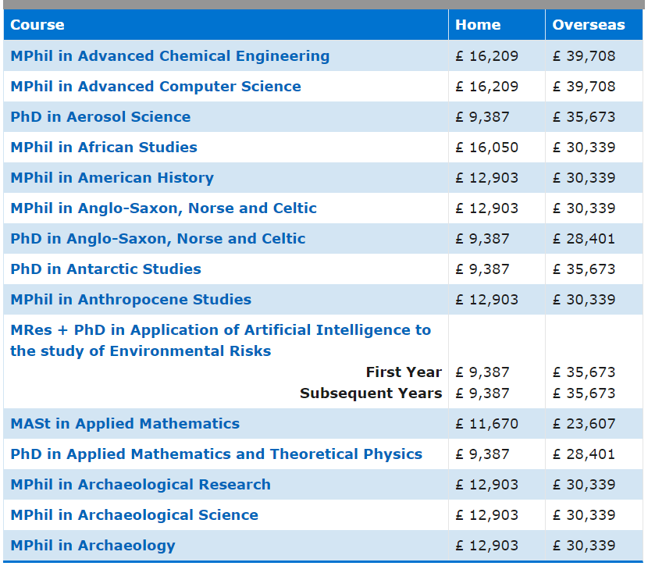Viewport: 648px width, 573px height.
Task: Select PhD in Antarctic Studies link
Action: coord(106,269)
